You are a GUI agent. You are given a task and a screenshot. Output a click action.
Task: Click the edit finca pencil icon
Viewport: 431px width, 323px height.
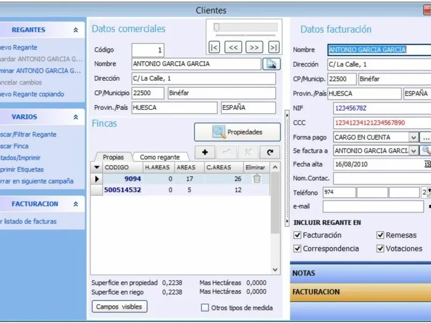click(226, 152)
